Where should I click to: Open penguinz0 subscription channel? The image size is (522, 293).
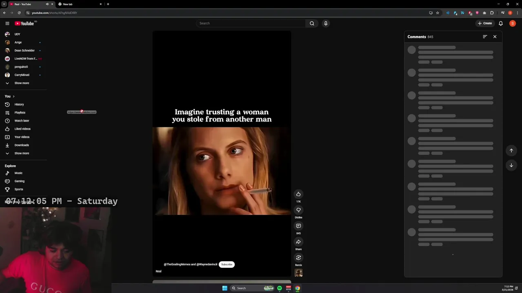(x=21, y=67)
